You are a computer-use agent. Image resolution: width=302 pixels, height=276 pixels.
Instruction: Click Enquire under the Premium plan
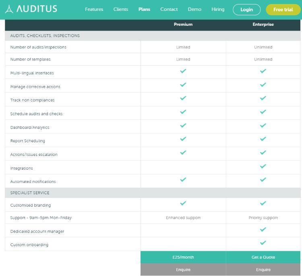(183, 270)
